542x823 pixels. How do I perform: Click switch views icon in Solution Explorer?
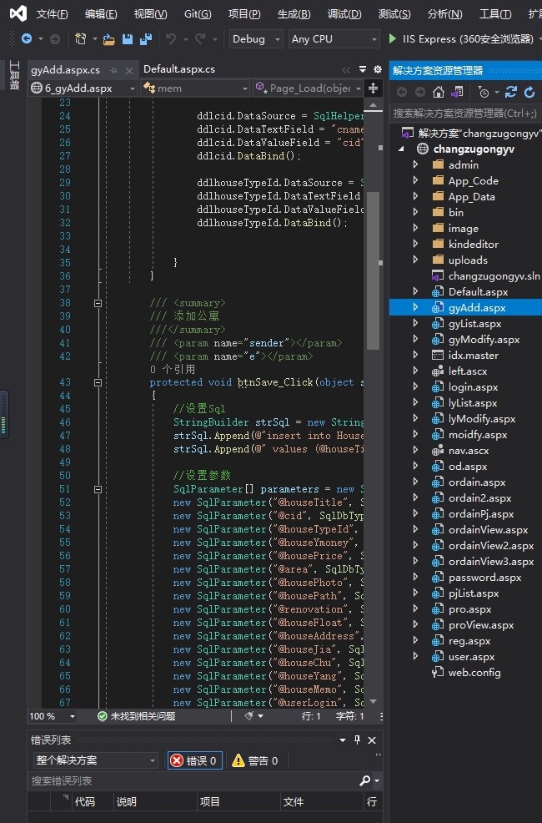457,93
